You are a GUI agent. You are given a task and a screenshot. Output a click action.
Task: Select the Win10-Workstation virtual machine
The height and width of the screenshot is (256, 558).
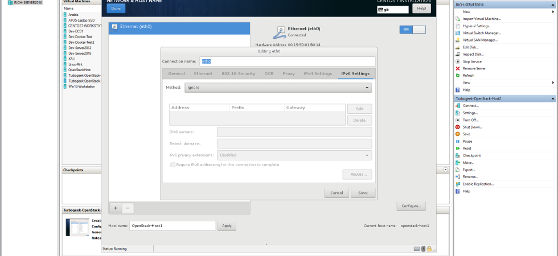[81, 86]
